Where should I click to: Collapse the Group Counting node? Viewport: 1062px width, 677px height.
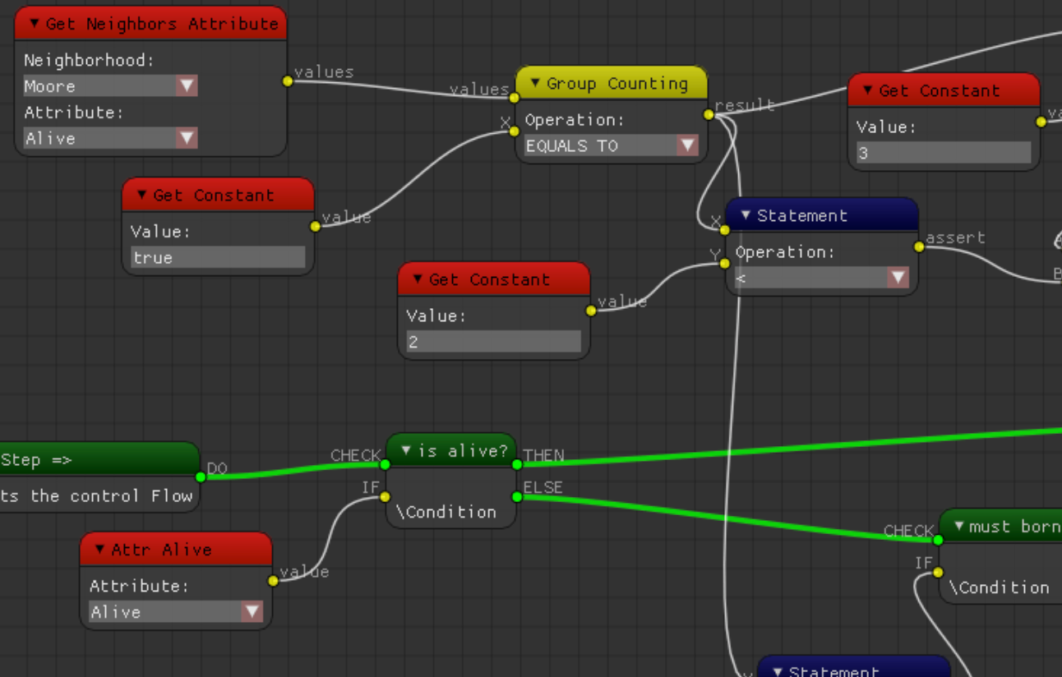coord(535,83)
